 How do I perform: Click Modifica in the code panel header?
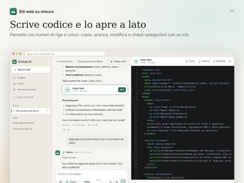219,61
